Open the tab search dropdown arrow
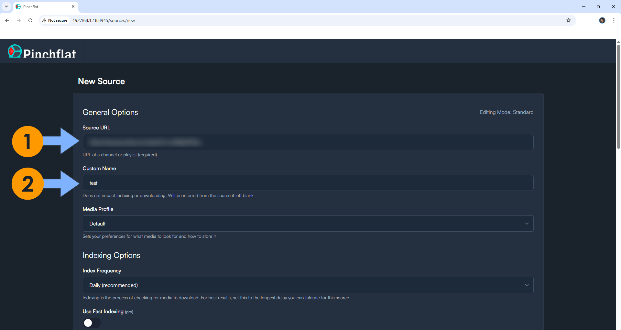The width and height of the screenshot is (621, 330). pyautogui.click(x=6, y=6)
